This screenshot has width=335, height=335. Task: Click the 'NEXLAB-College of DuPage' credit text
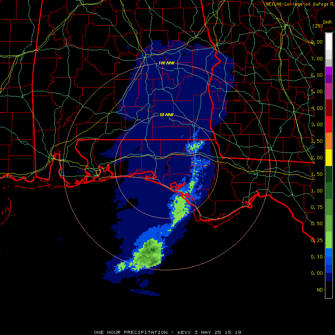pos(298,4)
